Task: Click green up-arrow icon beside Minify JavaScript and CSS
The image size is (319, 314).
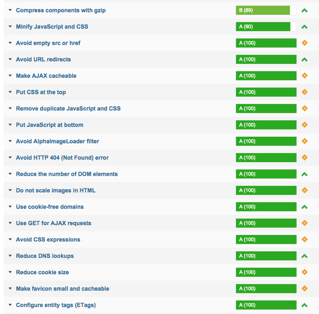Action: [x=304, y=27]
